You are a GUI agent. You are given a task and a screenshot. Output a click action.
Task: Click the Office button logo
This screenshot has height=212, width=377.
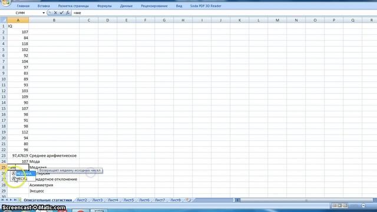click(x=6, y=2)
